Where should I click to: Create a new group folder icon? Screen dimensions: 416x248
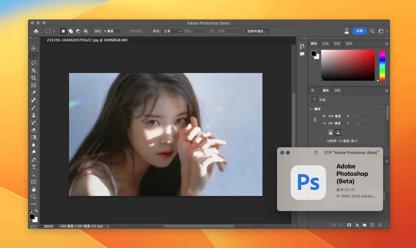coord(365,225)
